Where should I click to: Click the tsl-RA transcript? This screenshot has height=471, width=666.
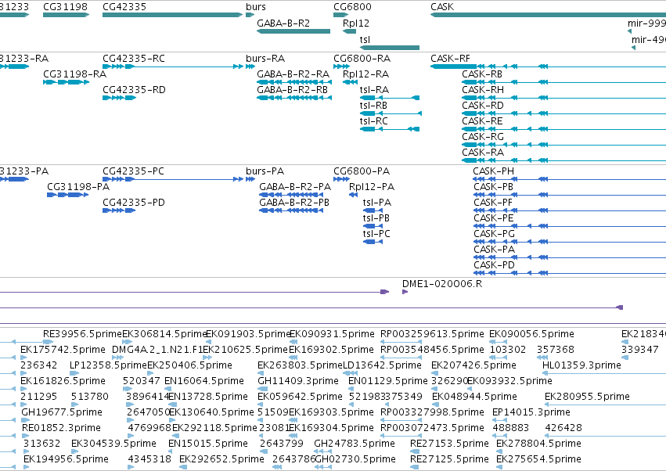(x=390, y=98)
